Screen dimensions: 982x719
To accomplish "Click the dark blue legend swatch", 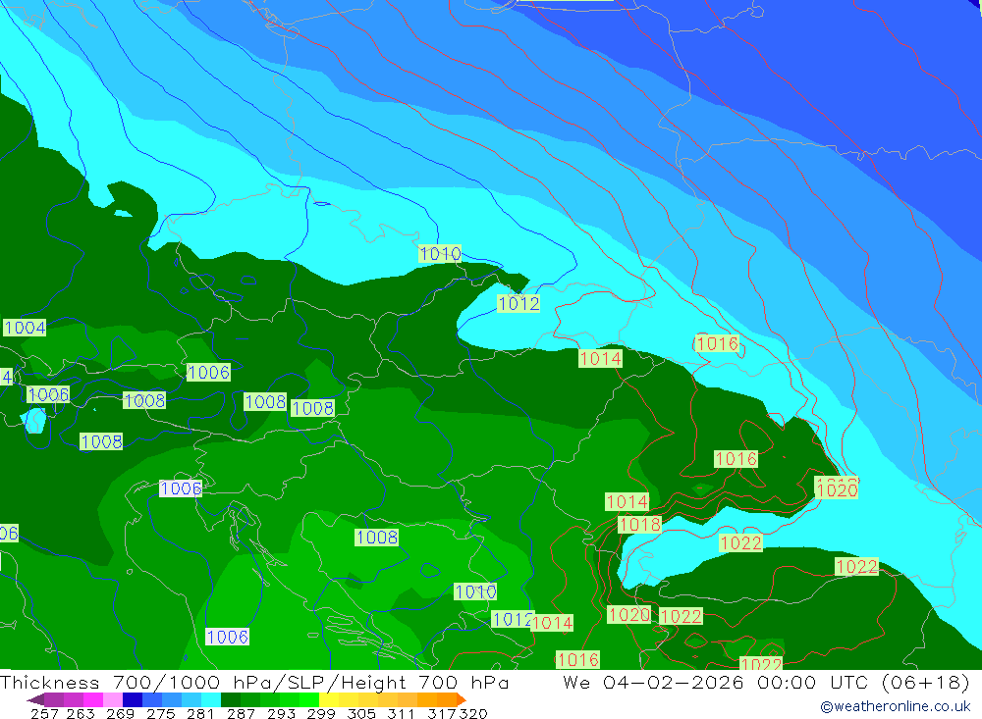I will (x=133, y=699).
